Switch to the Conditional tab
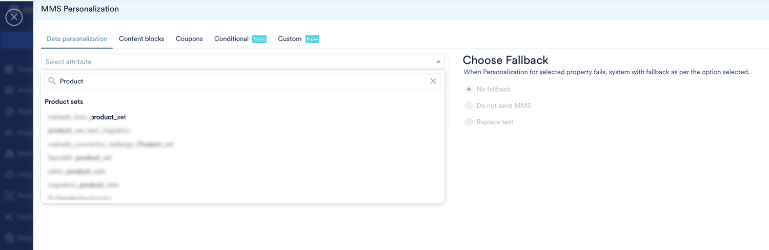The height and width of the screenshot is (250, 769). (x=231, y=39)
